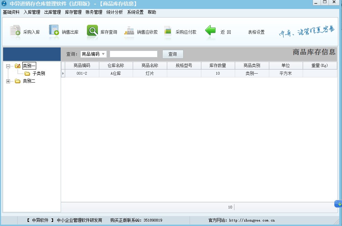
Task: Open 销售应收款 receivables via its toolbar icon
Action: [139, 31]
